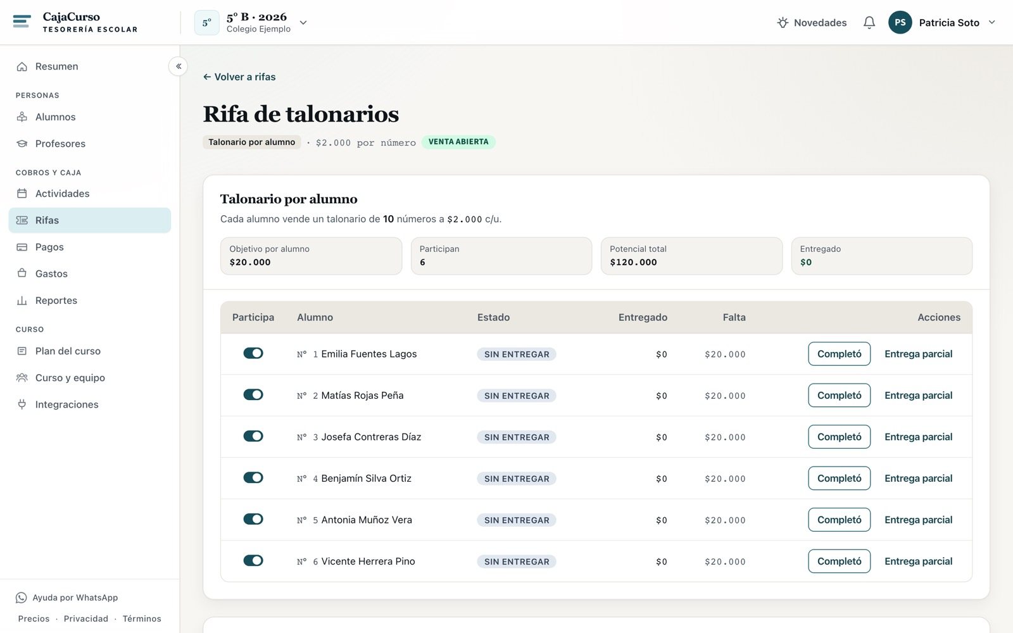Image resolution: width=1013 pixels, height=633 pixels.
Task: Mark Matías Rojas Peña as Completó
Action: point(839,395)
